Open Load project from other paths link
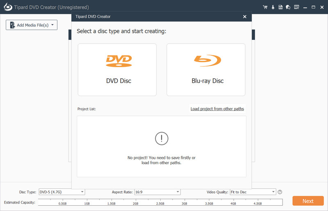This screenshot has width=328, height=211. point(217,109)
